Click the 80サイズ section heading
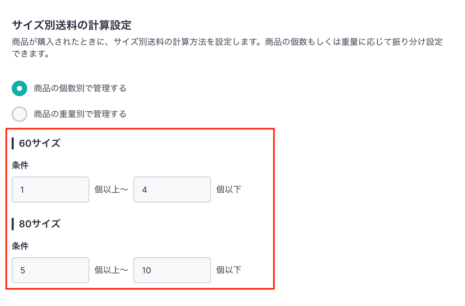 (x=40, y=224)
